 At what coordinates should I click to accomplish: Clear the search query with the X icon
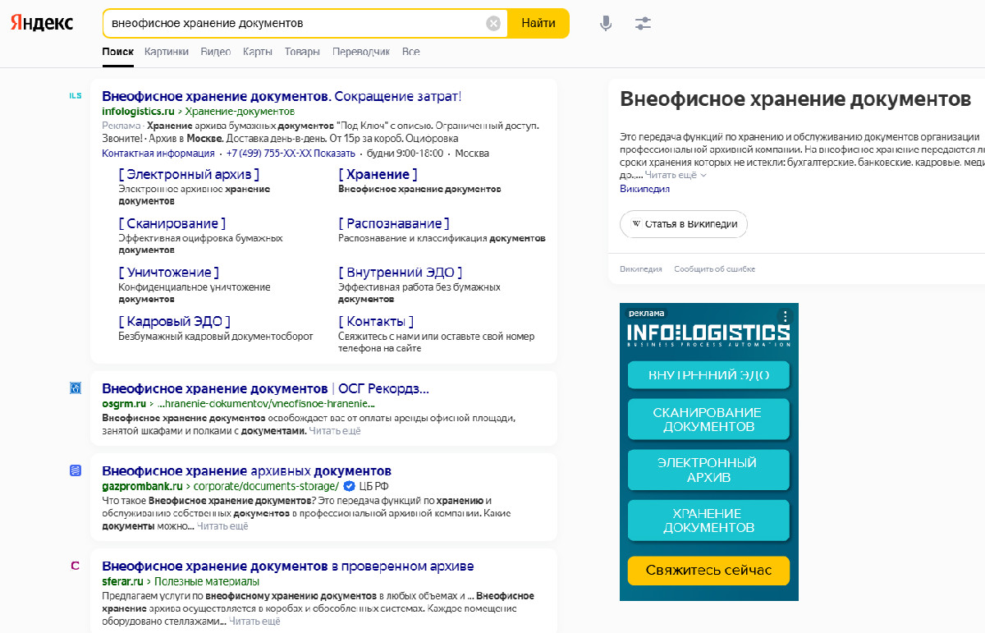point(493,23)
